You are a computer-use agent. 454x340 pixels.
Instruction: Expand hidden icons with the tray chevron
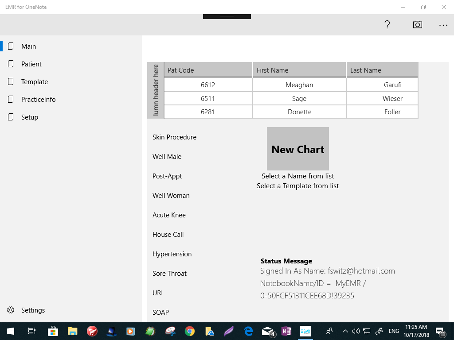pos(345,331)
